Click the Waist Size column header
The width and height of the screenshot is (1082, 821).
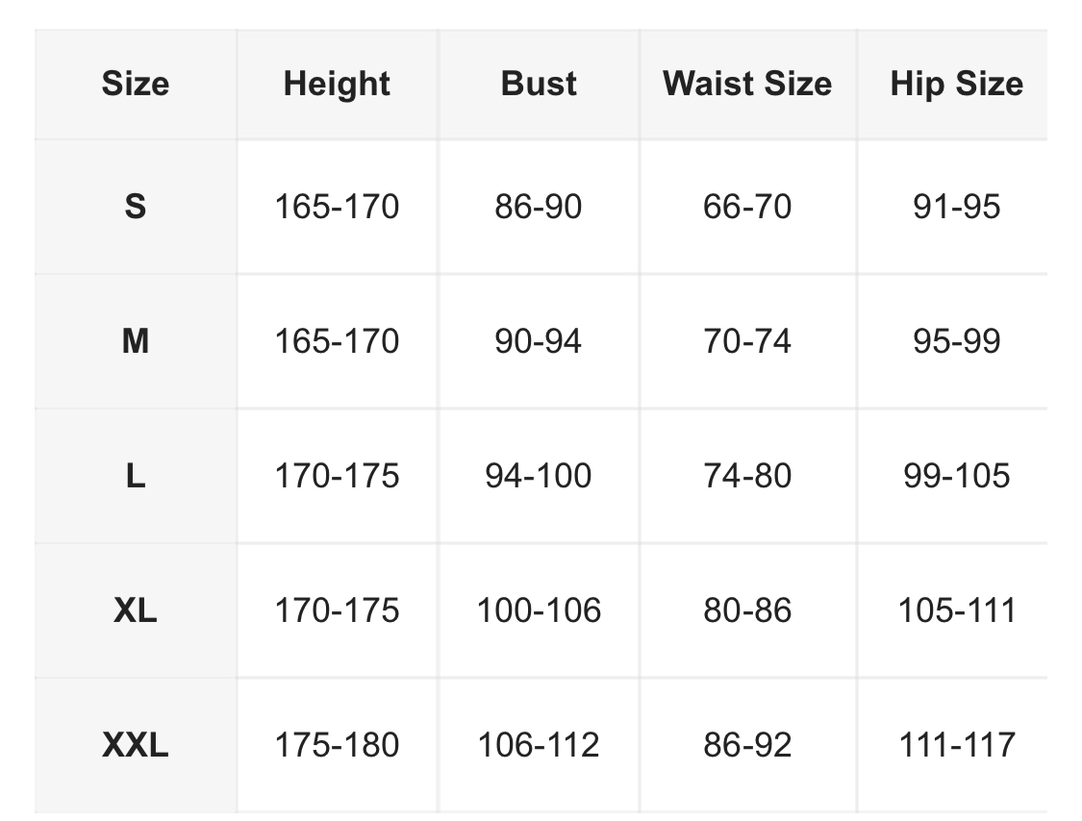click(747, 84)
